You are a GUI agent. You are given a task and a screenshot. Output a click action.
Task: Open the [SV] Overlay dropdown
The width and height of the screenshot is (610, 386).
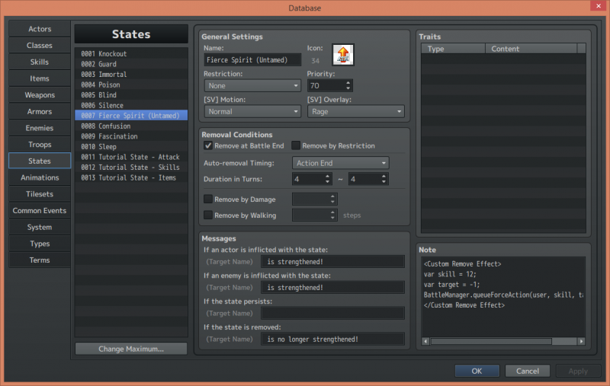coord(355,111)
